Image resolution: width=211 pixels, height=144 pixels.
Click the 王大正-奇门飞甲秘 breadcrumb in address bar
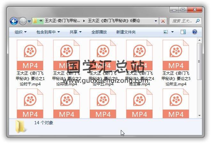point(62,21)
